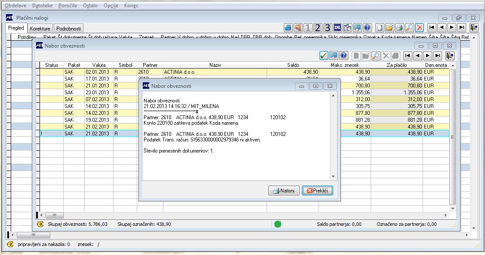Click the dialog's text area scroll down arrow
The width and height of the screenshot is (485, 255).
(x=333, y=177)
